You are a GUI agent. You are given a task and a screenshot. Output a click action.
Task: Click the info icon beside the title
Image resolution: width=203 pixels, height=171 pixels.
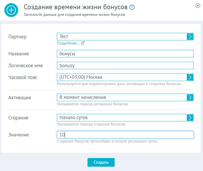[x=132, y=7]
